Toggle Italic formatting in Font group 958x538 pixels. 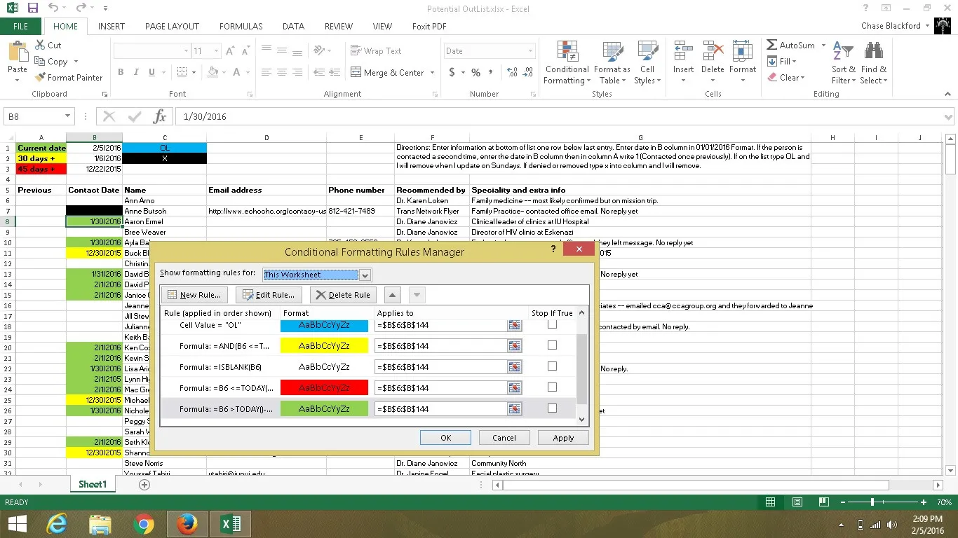[x=136, y=72]
